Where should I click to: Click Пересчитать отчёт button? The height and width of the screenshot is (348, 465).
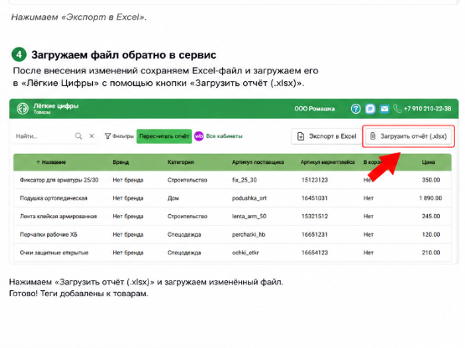coord(164,136)
